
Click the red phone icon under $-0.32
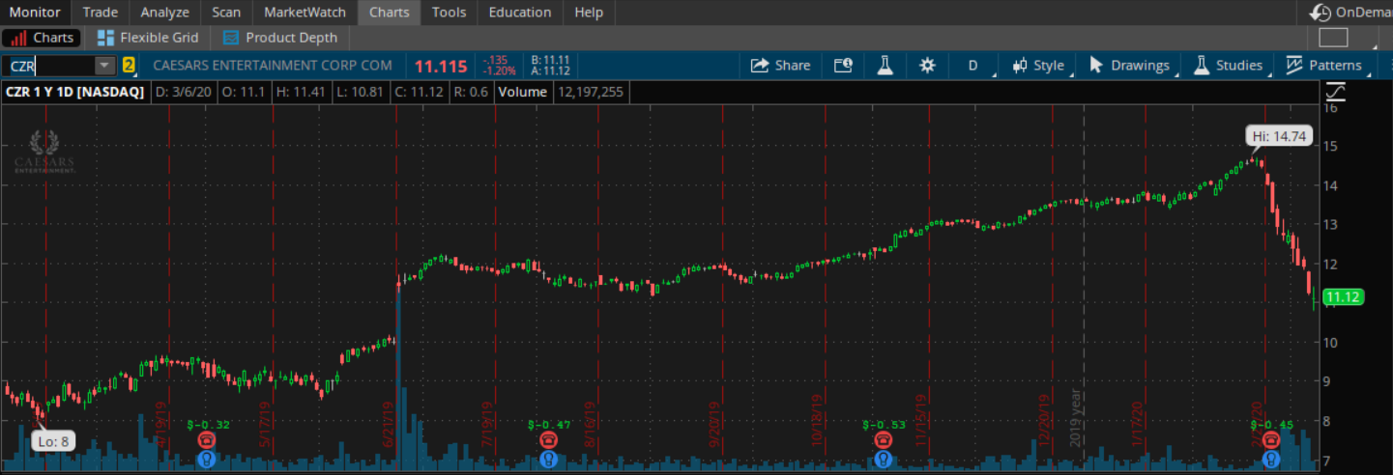click(x=207, y=440)
